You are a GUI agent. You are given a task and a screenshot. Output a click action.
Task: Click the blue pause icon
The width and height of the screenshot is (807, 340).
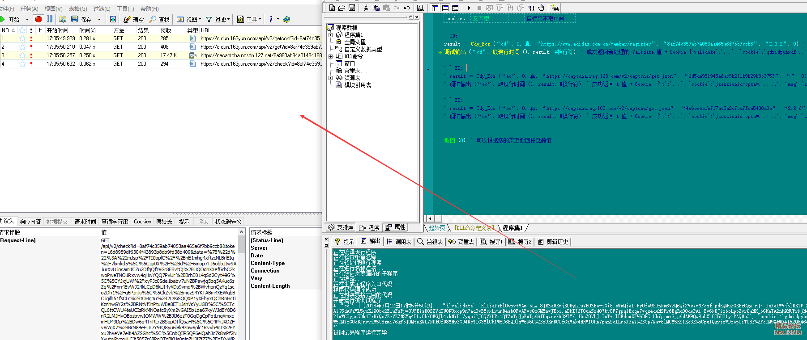coord(50,19)
